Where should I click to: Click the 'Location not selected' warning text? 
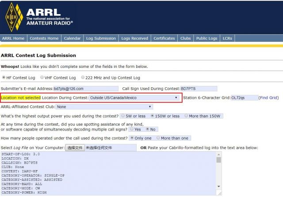(x=21, y=98)
